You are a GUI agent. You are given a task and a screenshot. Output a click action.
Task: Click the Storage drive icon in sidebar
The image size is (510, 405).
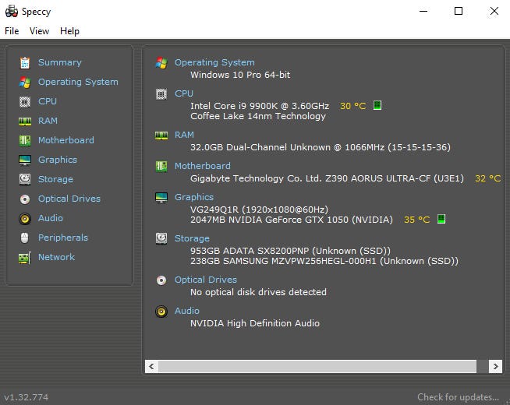click(24, 179)
